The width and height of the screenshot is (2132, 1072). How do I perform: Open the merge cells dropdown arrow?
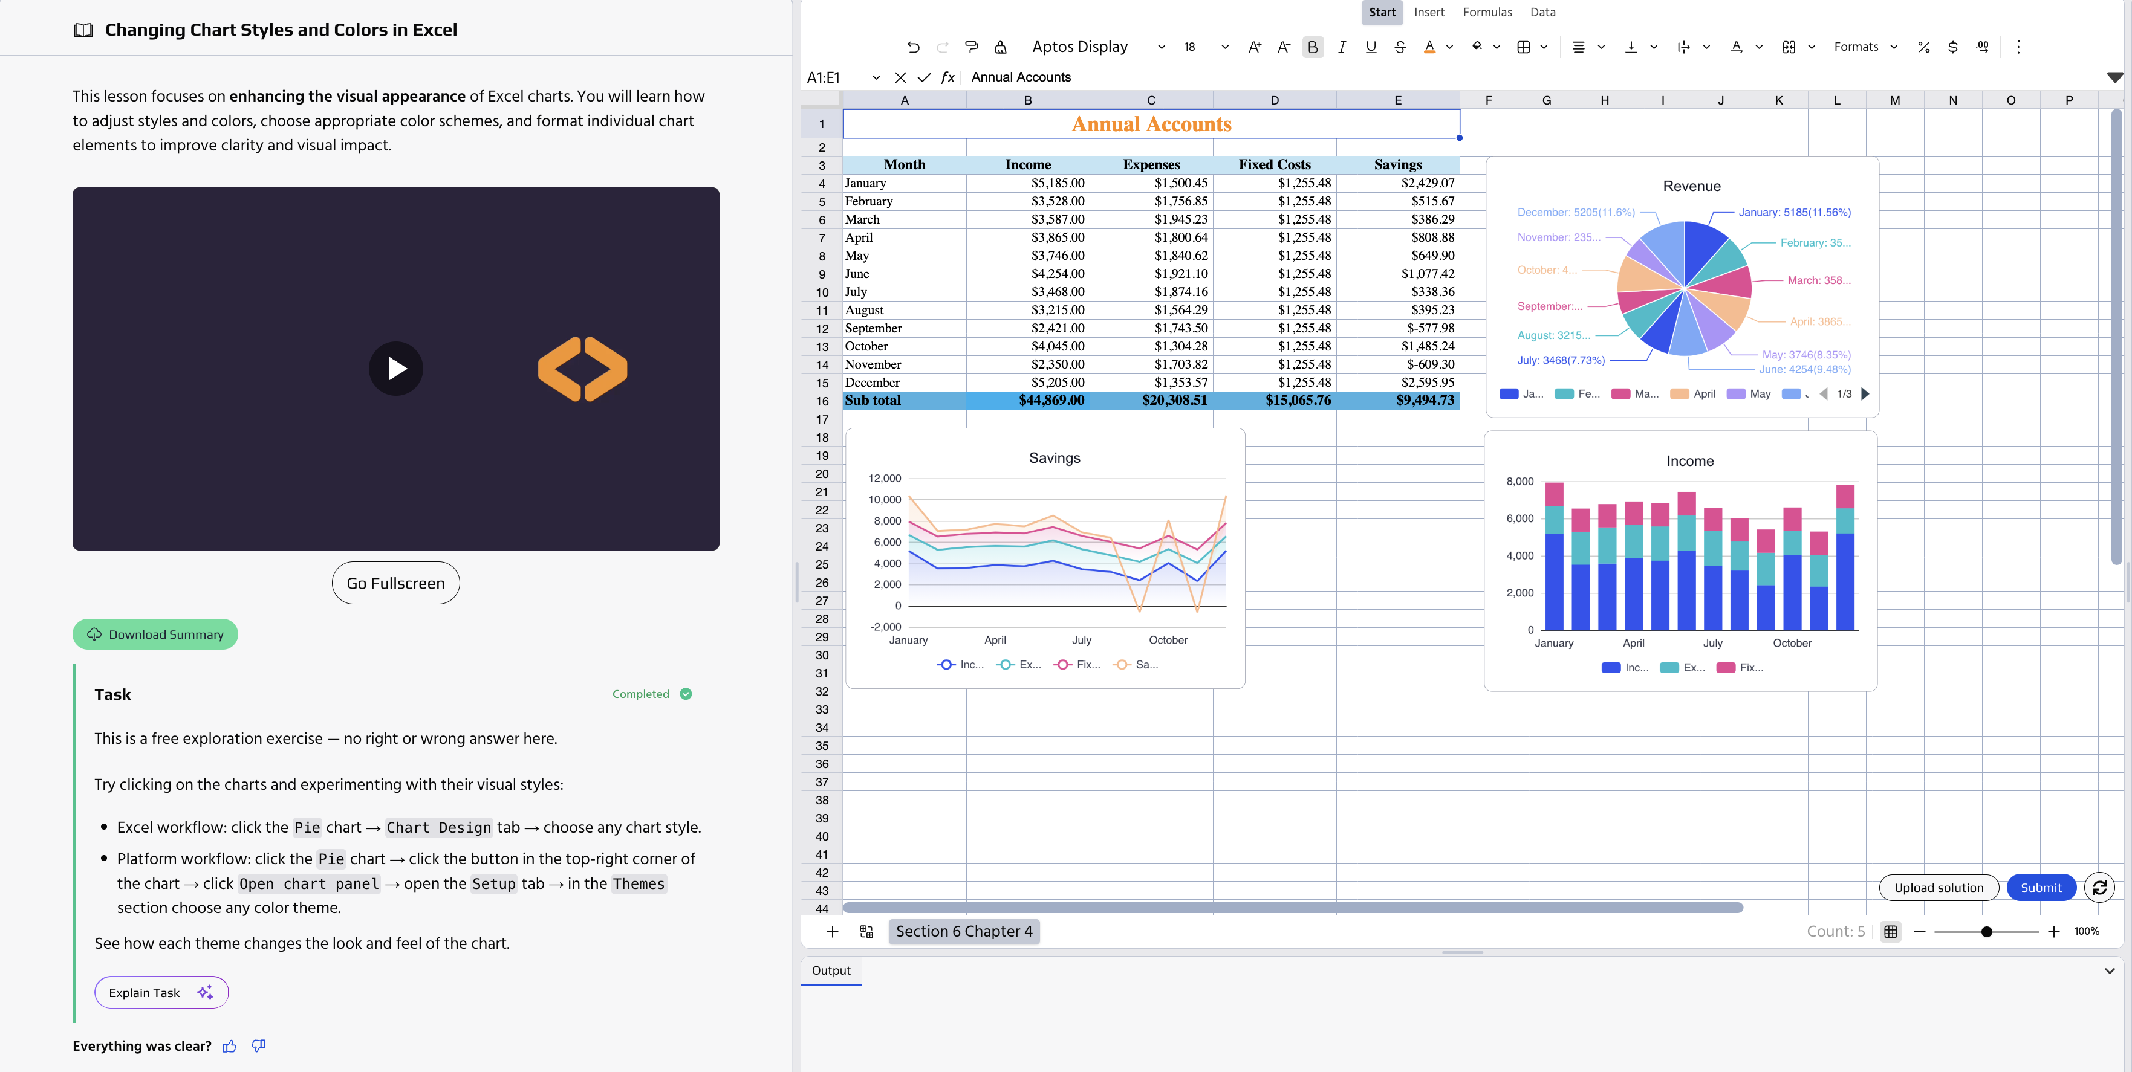1812,47
